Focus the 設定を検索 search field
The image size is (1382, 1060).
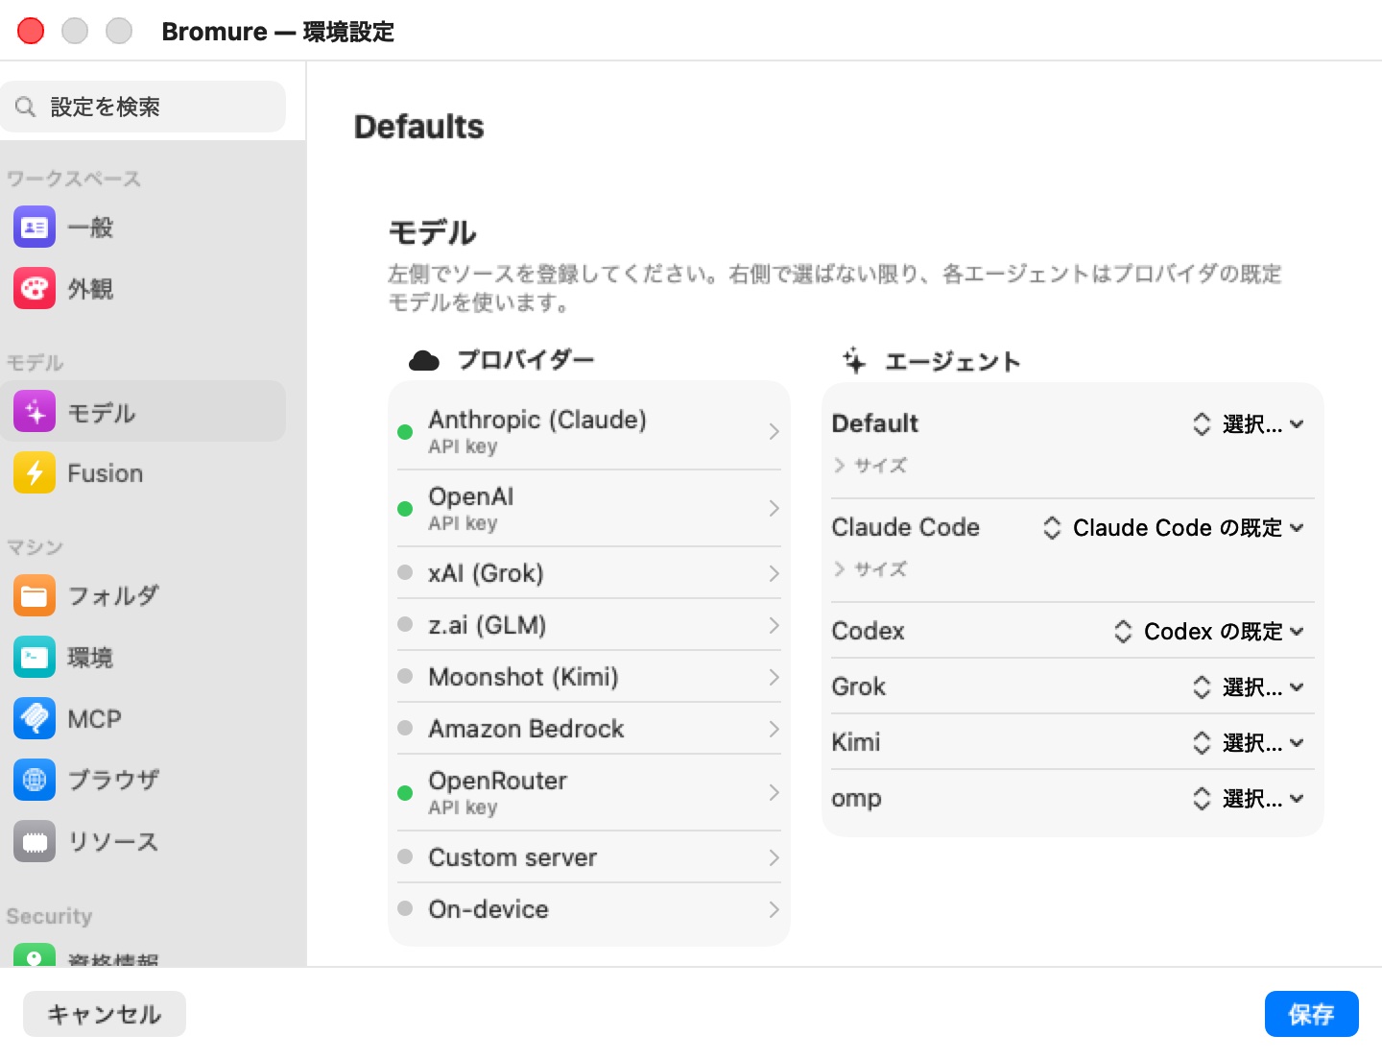(x=144, y=107)
